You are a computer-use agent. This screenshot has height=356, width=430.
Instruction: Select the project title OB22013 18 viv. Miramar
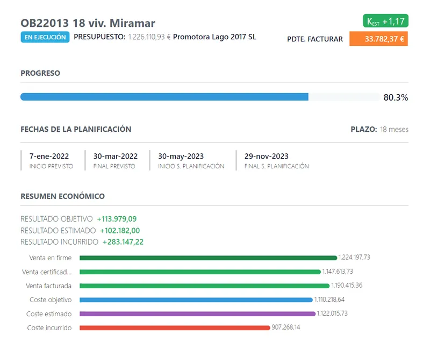88,23
